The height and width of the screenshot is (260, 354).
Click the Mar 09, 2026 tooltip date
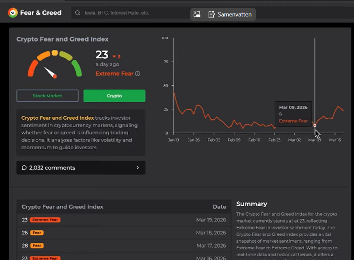293,107
